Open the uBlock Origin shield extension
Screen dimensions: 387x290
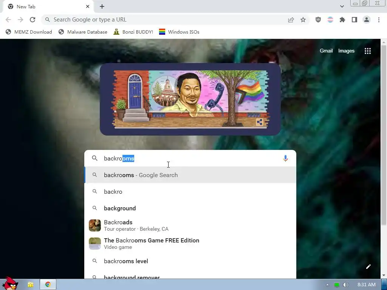(318, 20)
